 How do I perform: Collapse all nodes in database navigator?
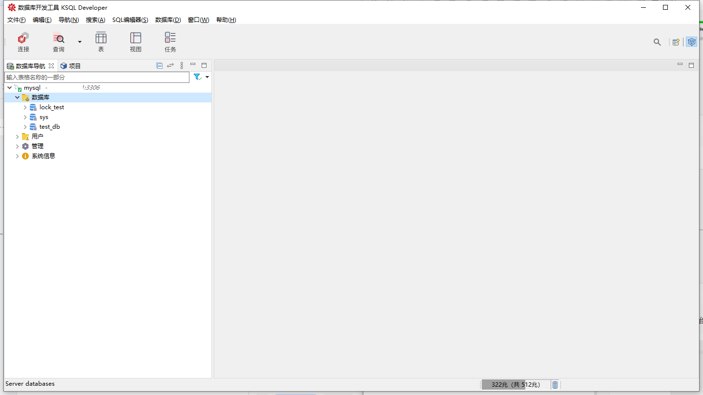tap(160, 65)
